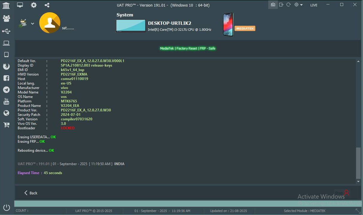Click the USB connection icon
Screen dimensions: 363x215
[6, 31]
